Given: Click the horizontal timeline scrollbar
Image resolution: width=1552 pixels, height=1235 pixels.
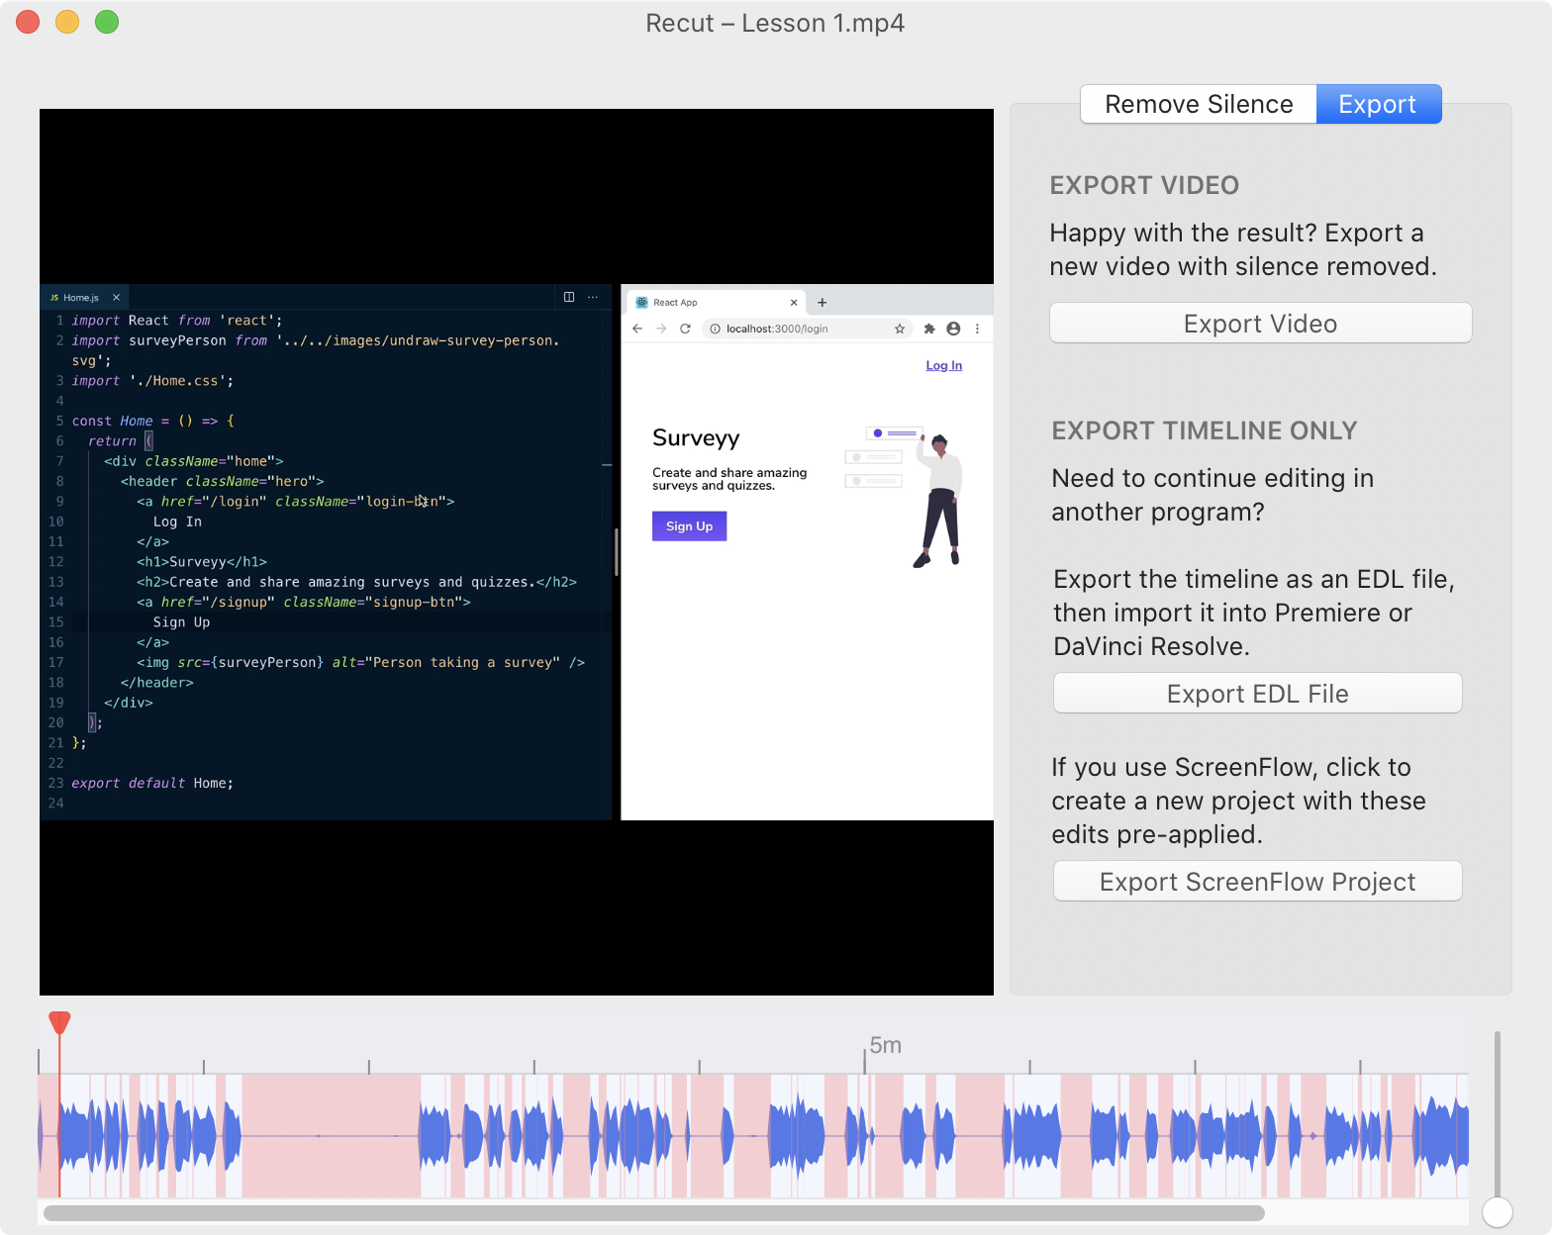Looking at the screenshot, I should [x=654, y=1213].
